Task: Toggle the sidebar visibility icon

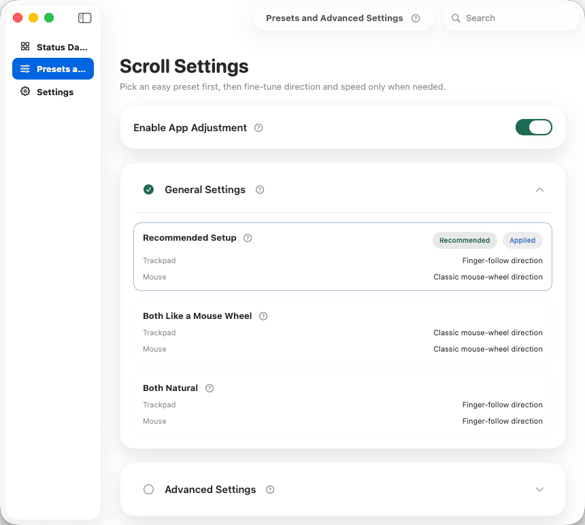Action: coord(85,18)
